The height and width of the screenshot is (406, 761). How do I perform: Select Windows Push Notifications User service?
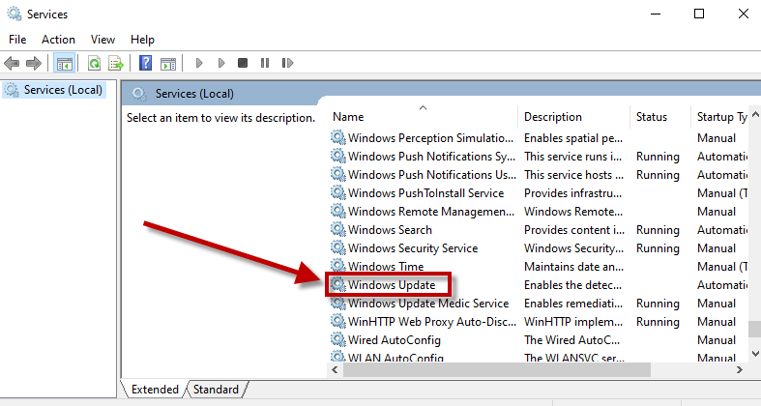(539, 175)
